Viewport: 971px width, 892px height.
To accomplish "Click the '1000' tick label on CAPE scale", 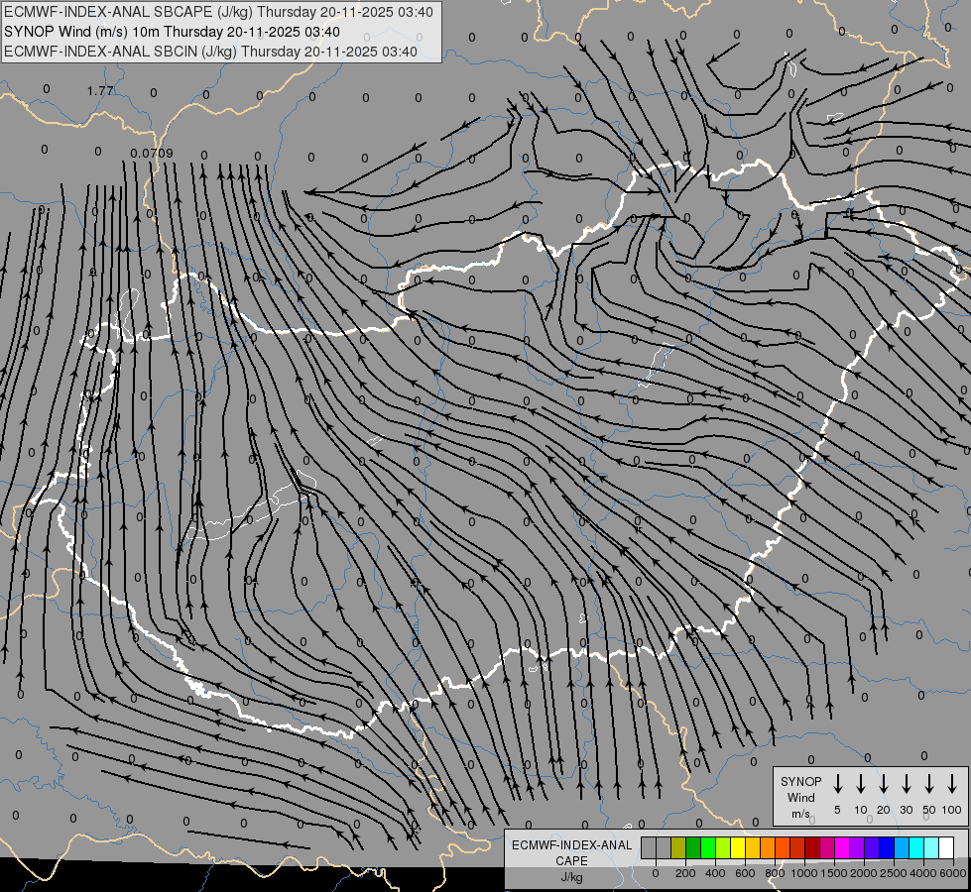I will coord(804,873).
